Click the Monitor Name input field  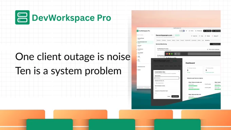click(x=167, y=78)
